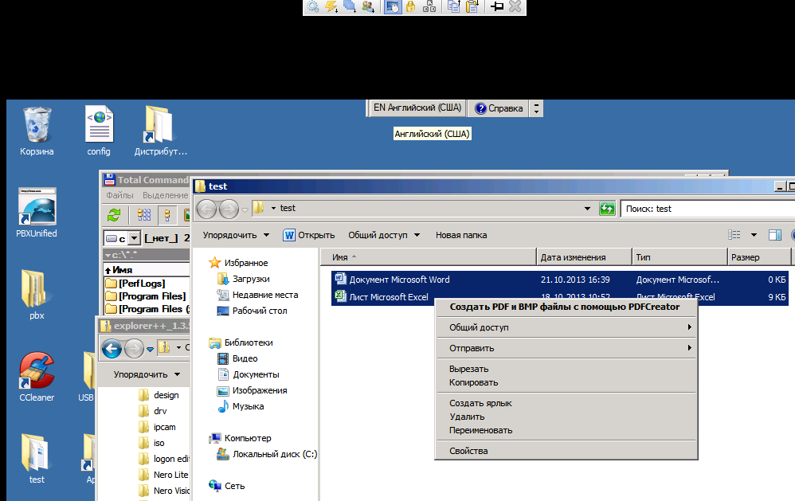Expand the Упорядочить dropdown in test window

pyautogui.click(x=236, y=235)
